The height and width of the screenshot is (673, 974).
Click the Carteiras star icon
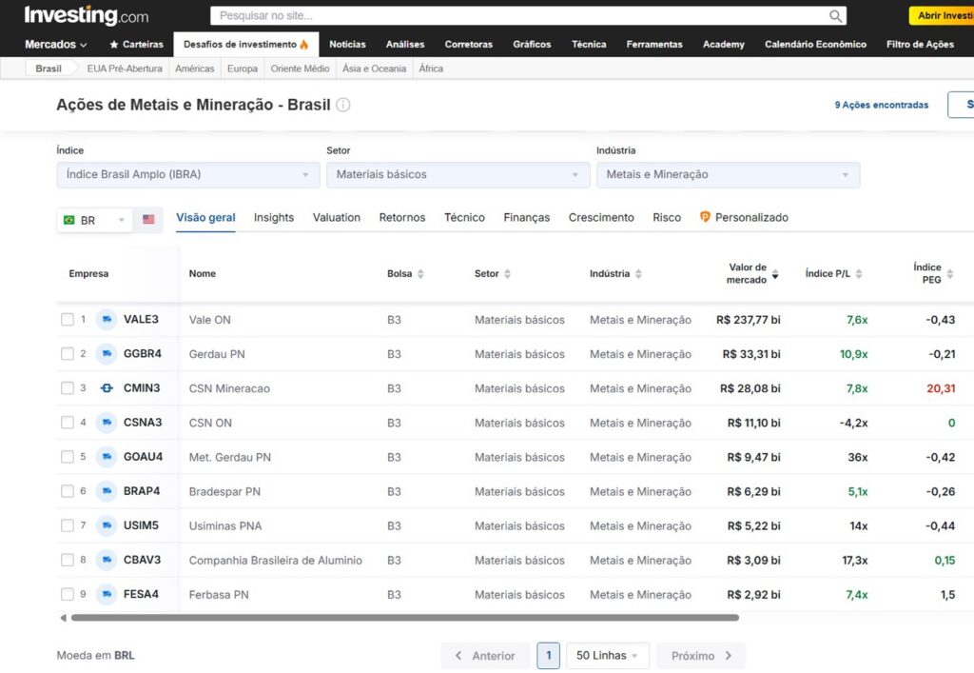114,45
